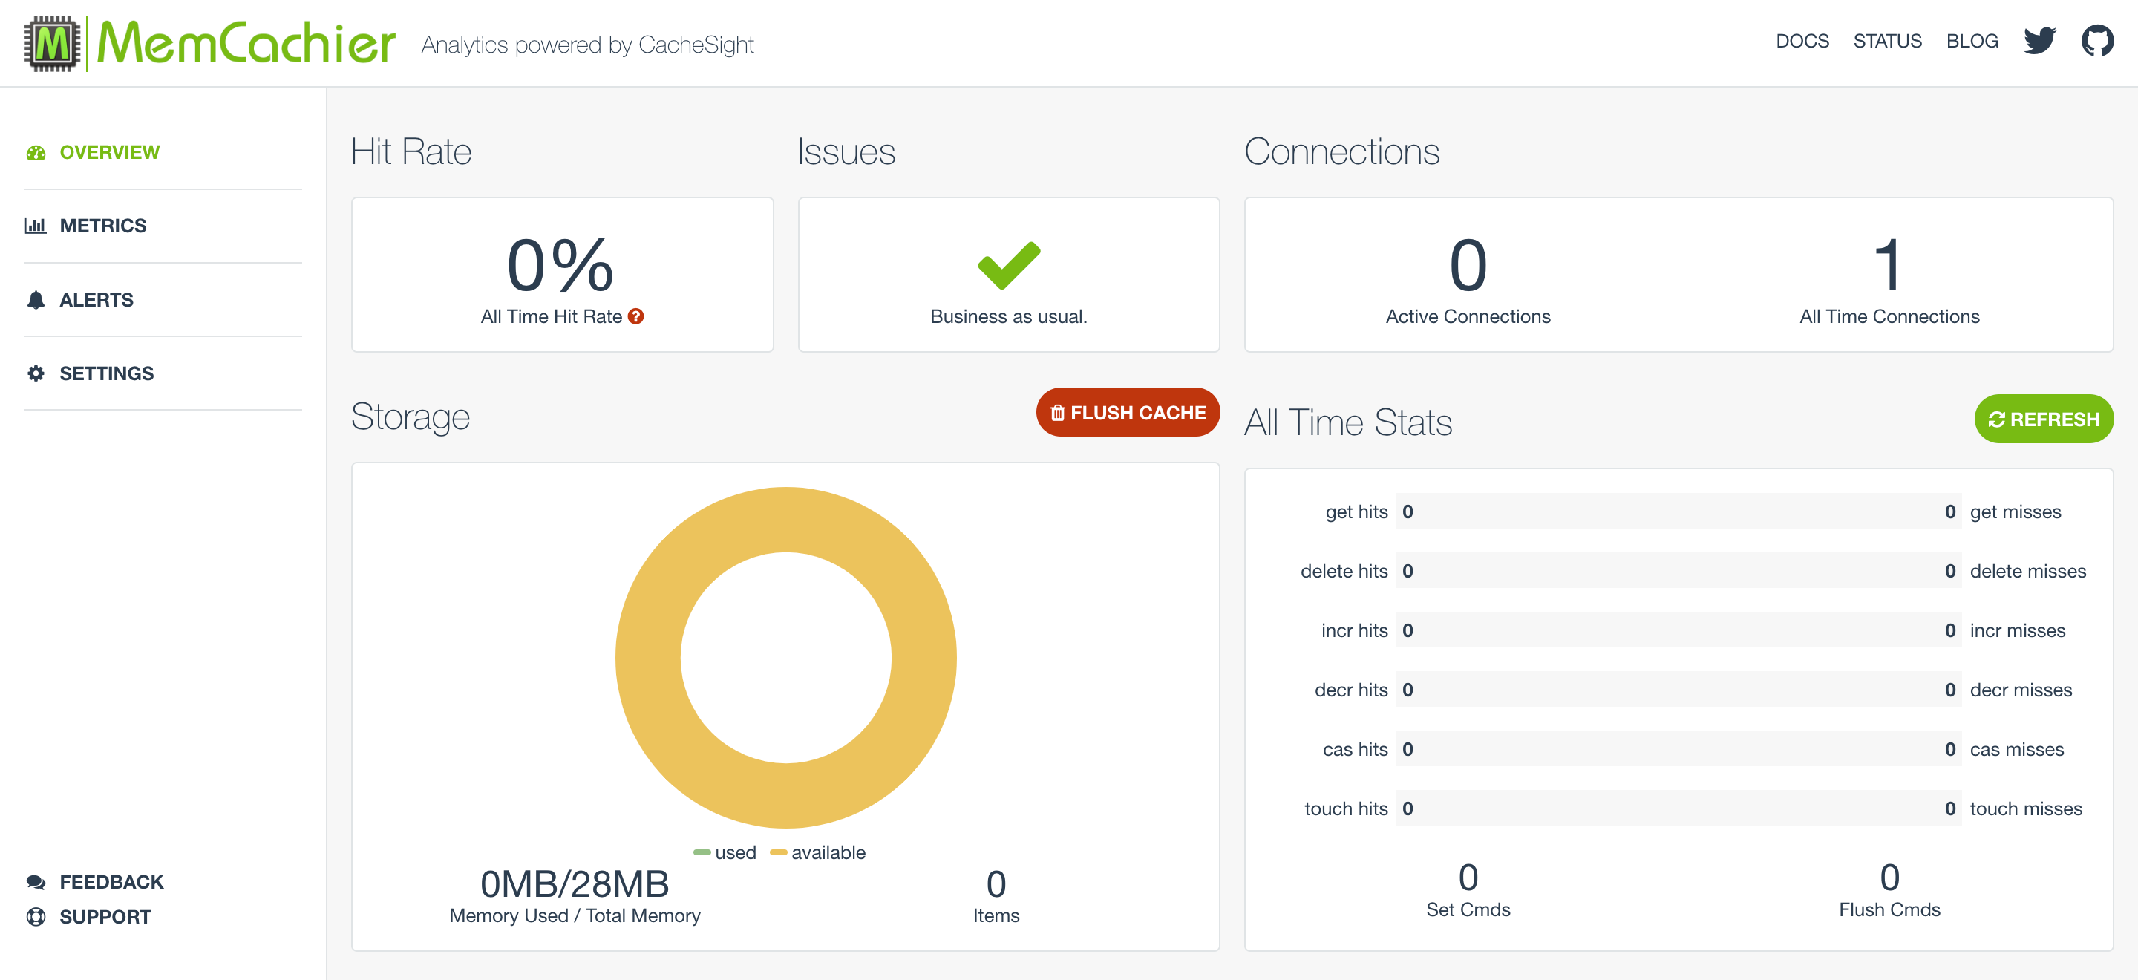Click the Metrics bar chart icon

click(x=36, y=226)
